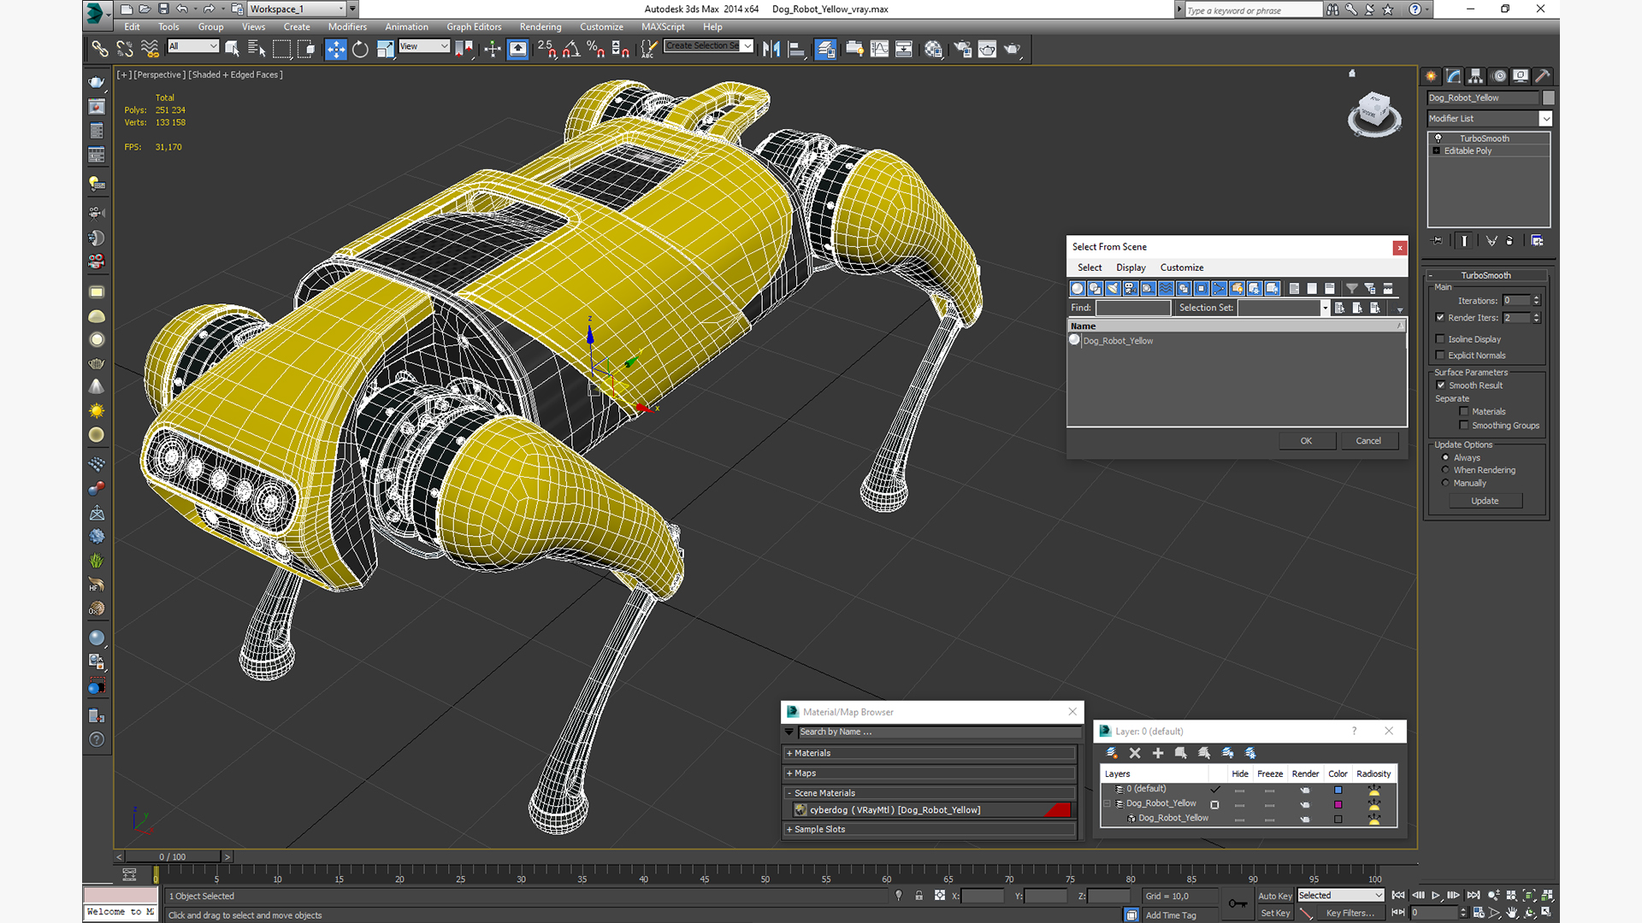
Task: Open Display menu in Select From Scene
Action: [x=1131, y=267]
